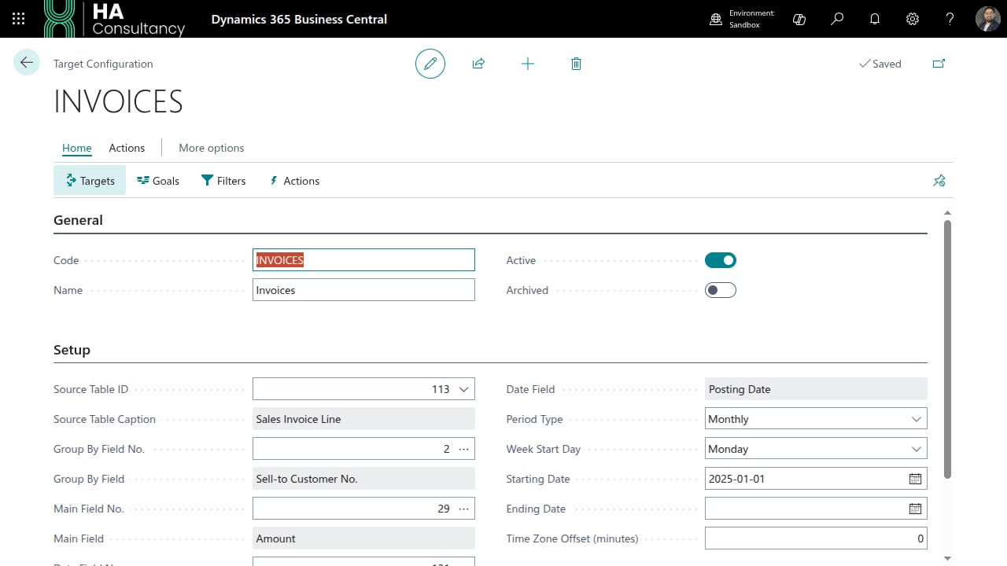This screenshot has width=1007, height=566.
Task: Click the Goals action
Action: (x=158, y=181)
